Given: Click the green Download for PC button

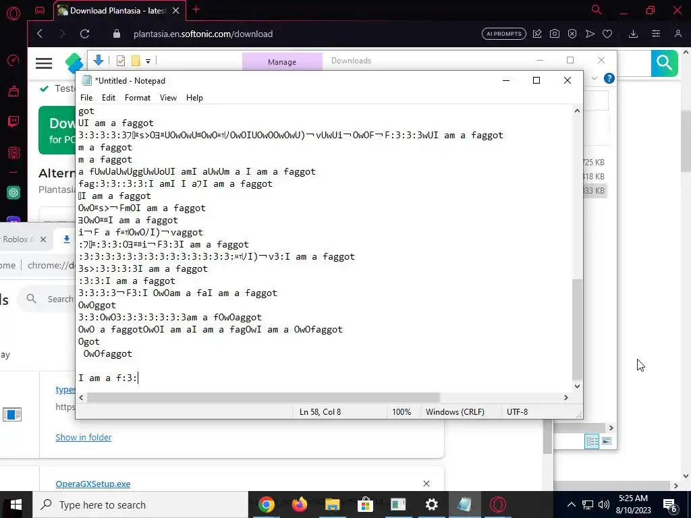Looking at the screenshot, I should 57,130.
